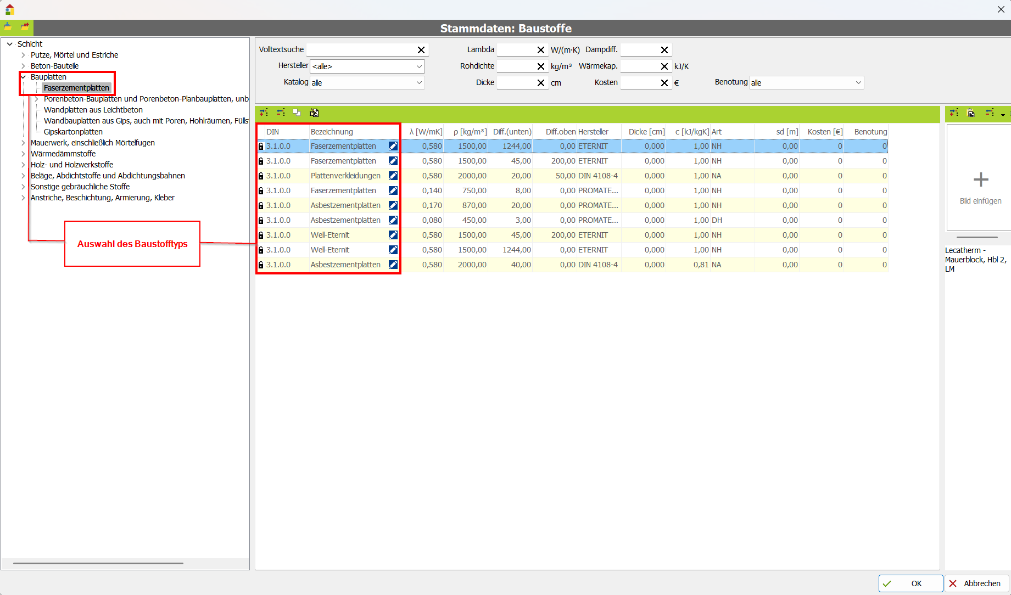Image resolution: width=1011 pixels, height=595 pixels.
Task: Click the Abbrechen button
Action: point(976,583)
